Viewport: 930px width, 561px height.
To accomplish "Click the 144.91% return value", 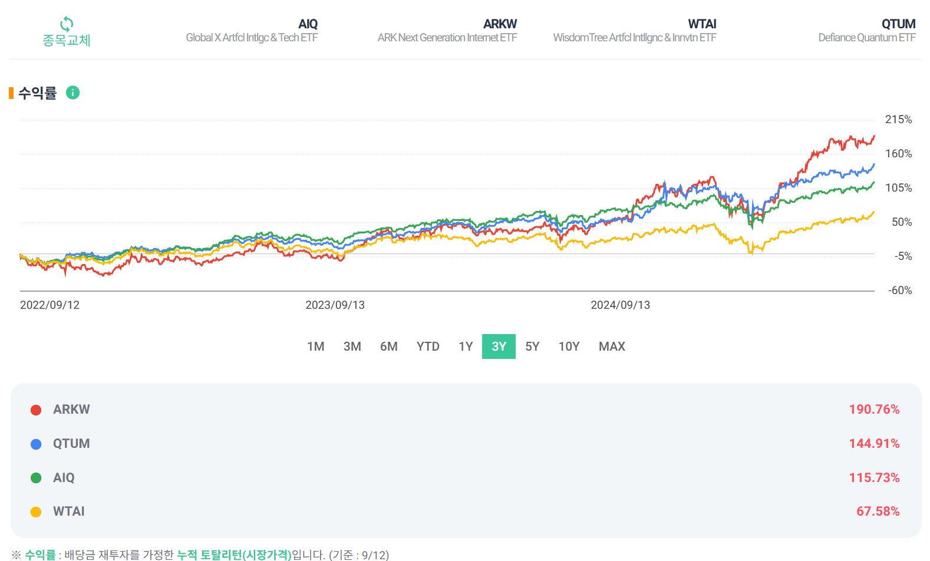I will pyautogui.click(x=874, y=444).
